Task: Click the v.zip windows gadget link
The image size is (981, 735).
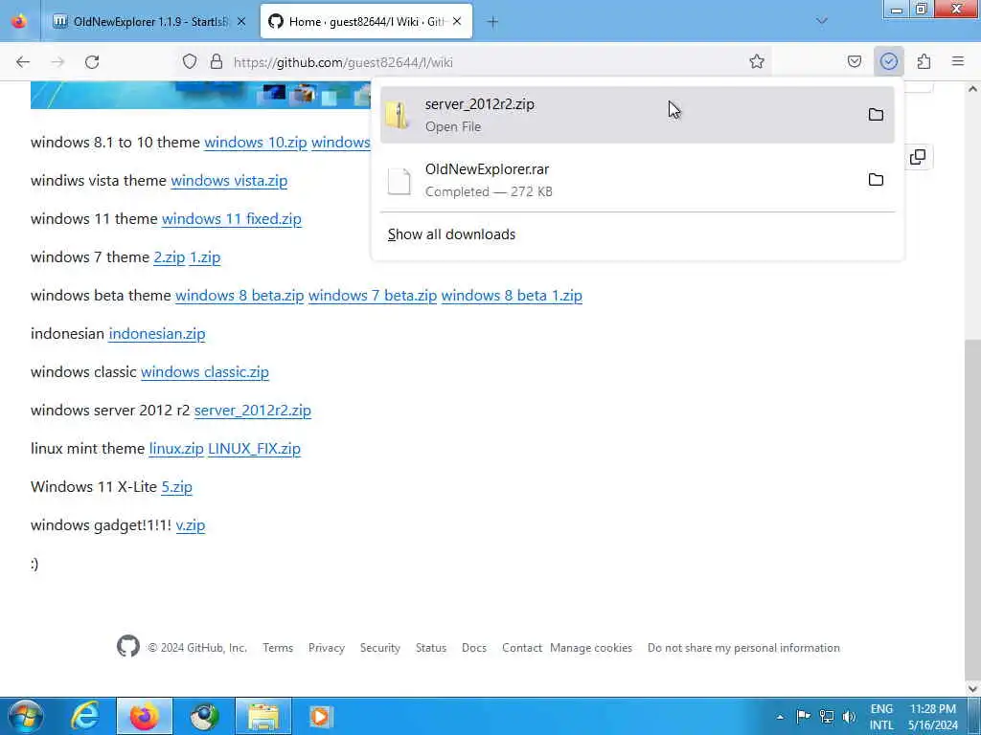Action: [x=191, y=525]
